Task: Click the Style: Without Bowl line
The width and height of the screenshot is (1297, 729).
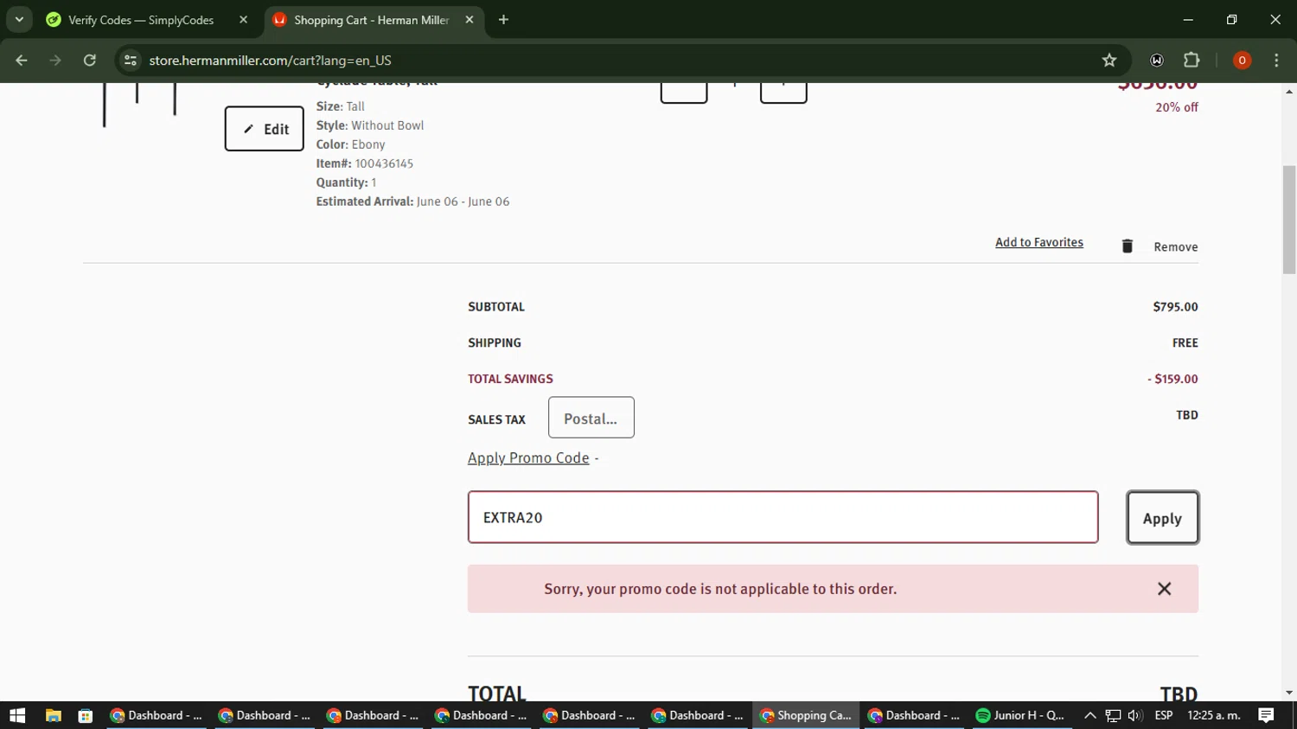Action: click(x=370, y=125)
